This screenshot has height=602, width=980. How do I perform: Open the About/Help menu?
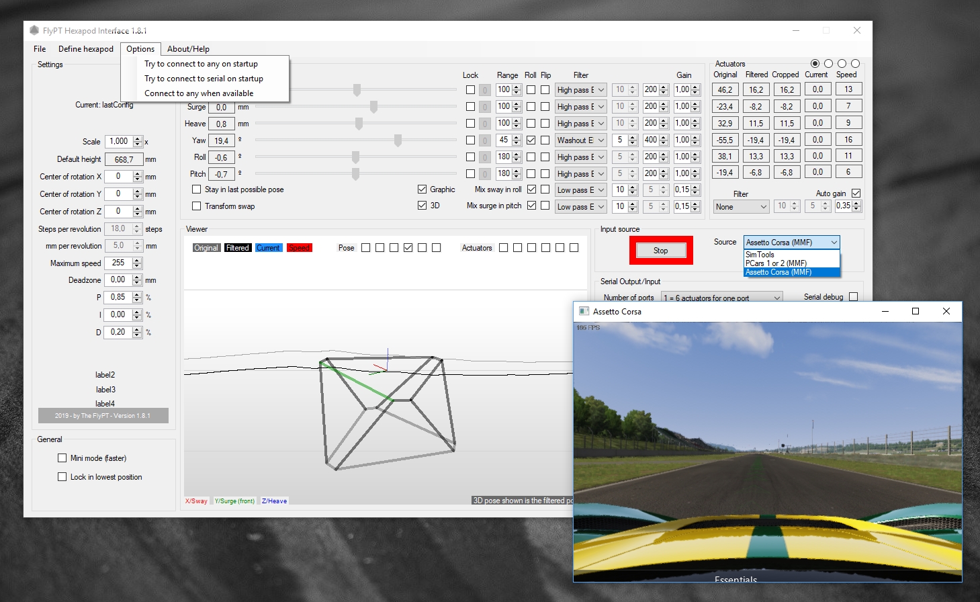pos(188,49)
